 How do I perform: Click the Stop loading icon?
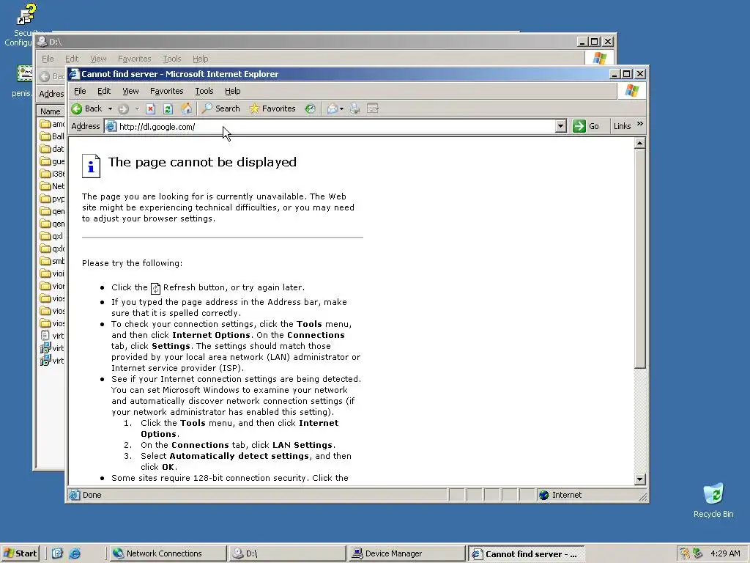tap(151, 108)
